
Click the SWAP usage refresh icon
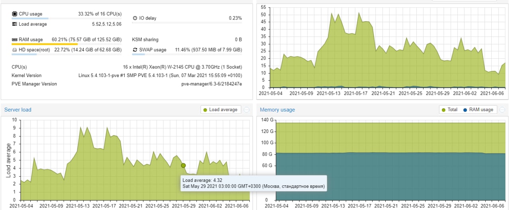pyautogui.click(x=135, y=50)
